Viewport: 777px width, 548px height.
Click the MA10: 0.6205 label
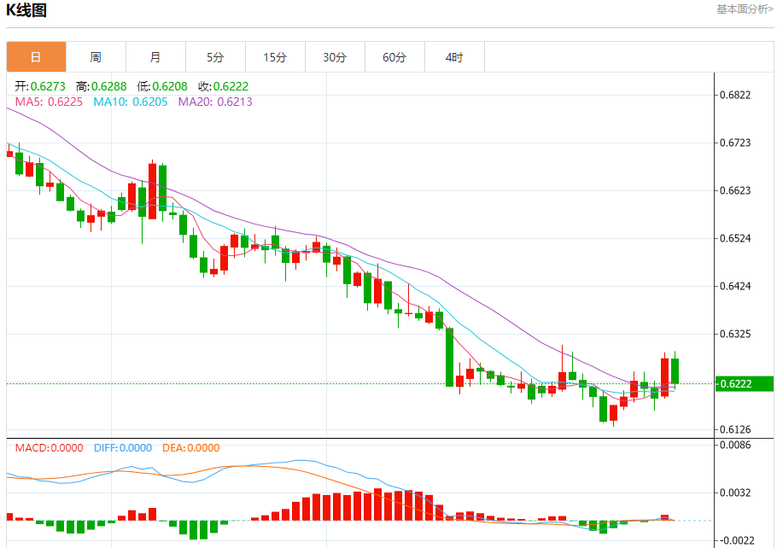click(x=131, y=102)
